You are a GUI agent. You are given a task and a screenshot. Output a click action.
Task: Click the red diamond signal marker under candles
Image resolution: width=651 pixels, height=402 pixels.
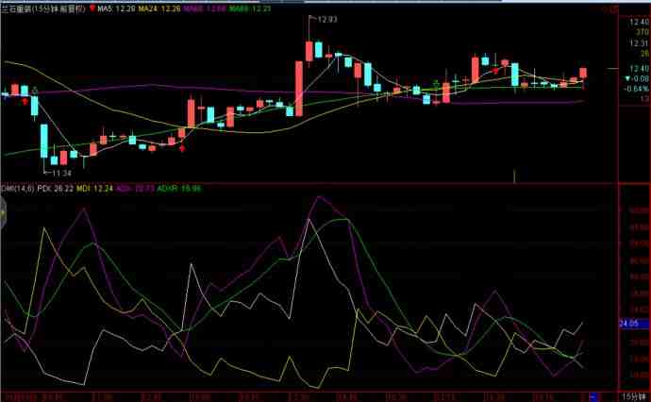[x=182, y=148]
